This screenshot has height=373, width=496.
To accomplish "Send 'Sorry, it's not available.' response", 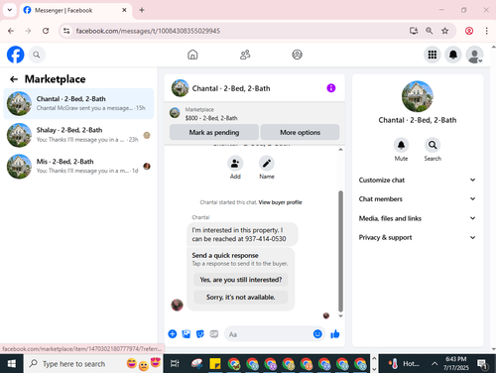I will point(241,297).
